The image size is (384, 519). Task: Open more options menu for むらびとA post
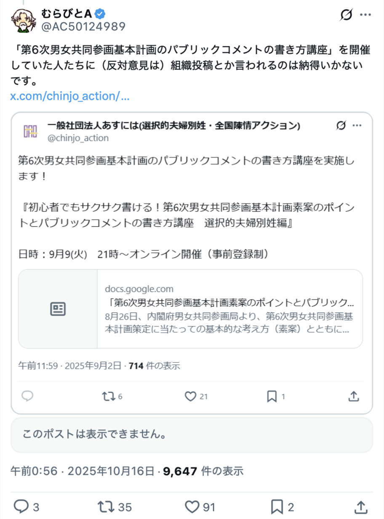coord(365,16)
